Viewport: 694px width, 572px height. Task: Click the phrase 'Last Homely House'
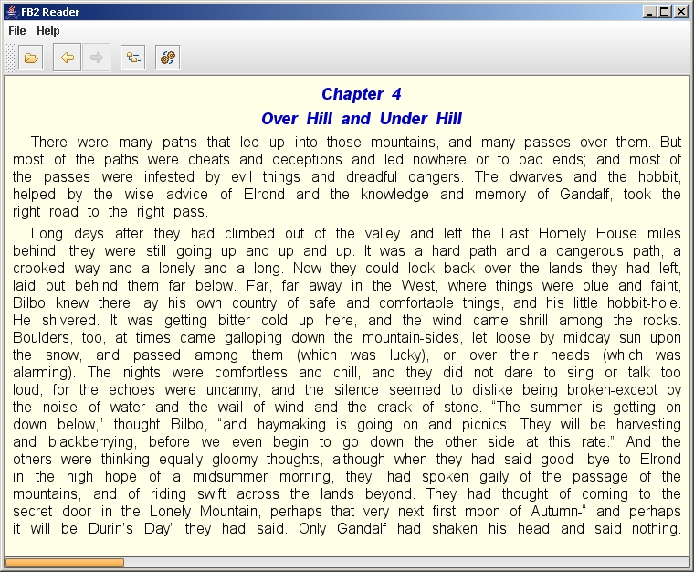point(568,233)
